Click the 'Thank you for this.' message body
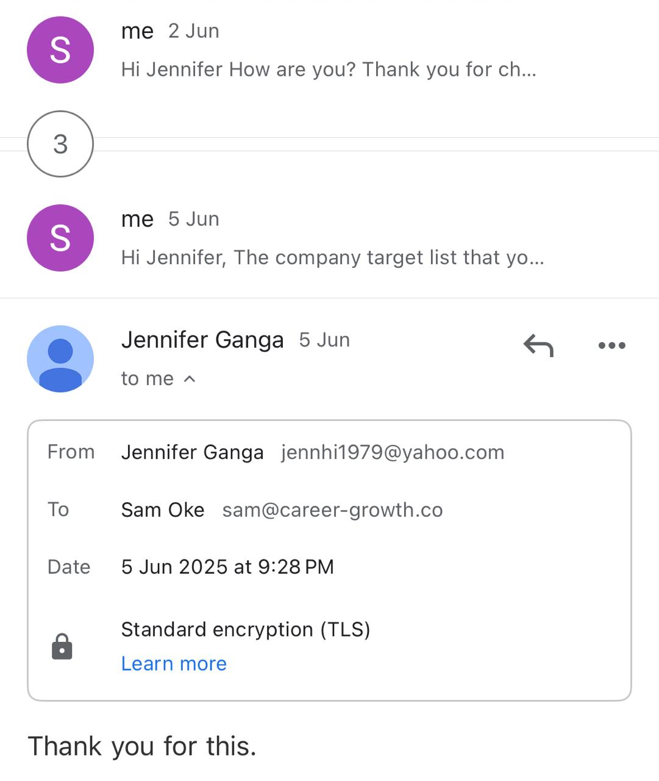This screenshot has width=659, height=781. point(142,746)
